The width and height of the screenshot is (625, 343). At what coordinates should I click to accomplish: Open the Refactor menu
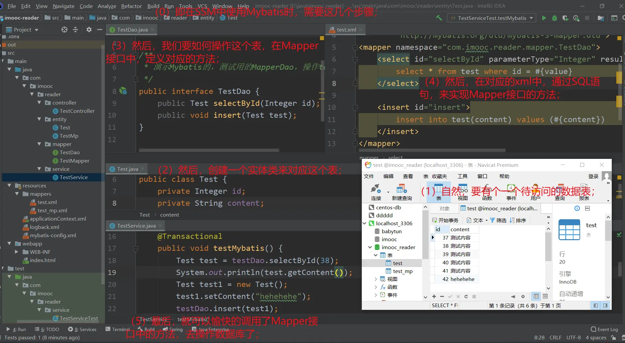131,6
